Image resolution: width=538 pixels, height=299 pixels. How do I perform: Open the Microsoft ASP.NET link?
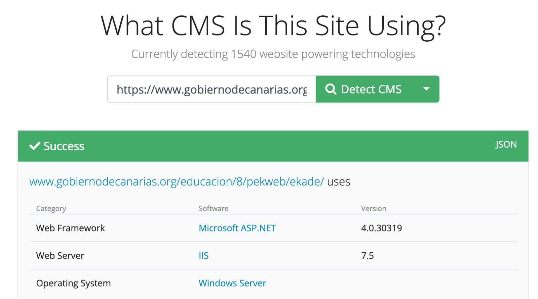[237, 228]
